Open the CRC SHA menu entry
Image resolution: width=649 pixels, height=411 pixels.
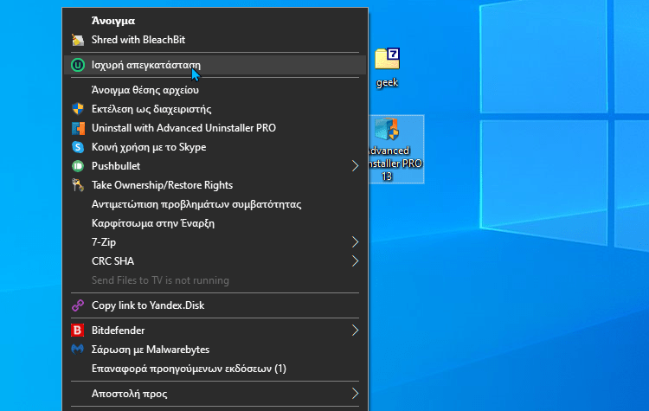215,261
